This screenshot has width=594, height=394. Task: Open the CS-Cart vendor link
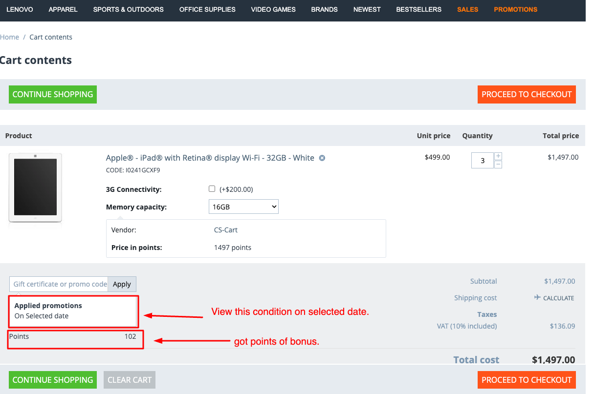[x=226, y=230]
